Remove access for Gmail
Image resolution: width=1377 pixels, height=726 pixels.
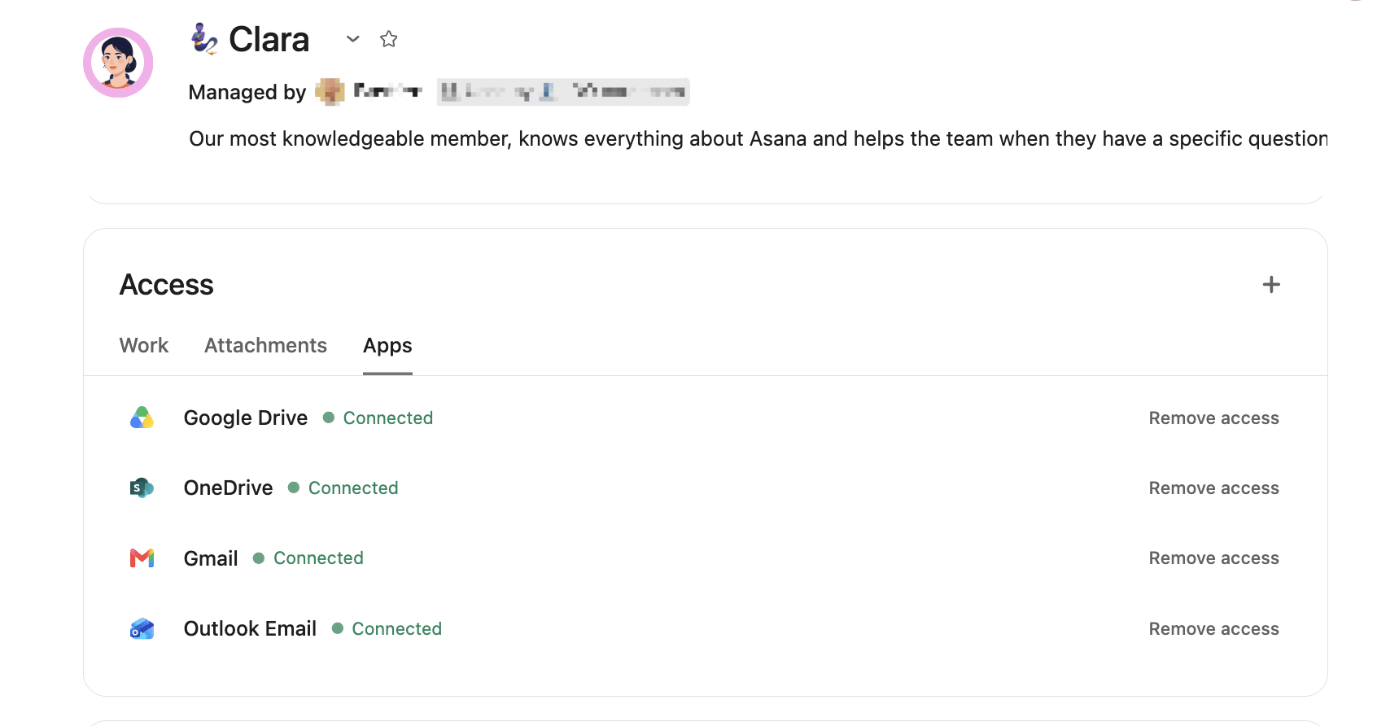click(1213, 558)
